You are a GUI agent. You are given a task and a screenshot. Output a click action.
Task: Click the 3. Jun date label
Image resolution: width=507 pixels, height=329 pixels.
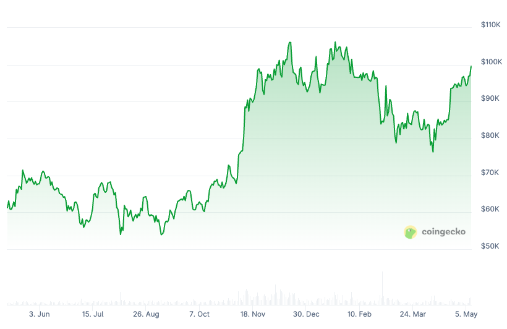pos(40,314)
